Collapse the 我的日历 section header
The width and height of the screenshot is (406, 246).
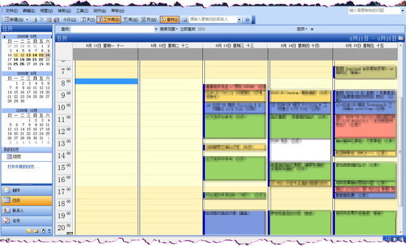(26, 150)
